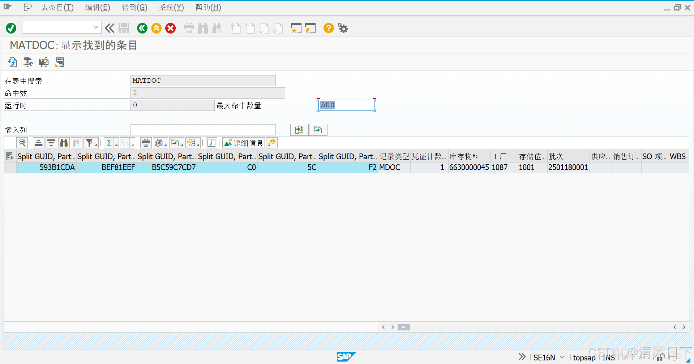
Task: Open the 表条目(T) menu
Action: [x=57, y=7]
